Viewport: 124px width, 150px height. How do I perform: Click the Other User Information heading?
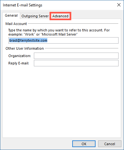[25, 48]
